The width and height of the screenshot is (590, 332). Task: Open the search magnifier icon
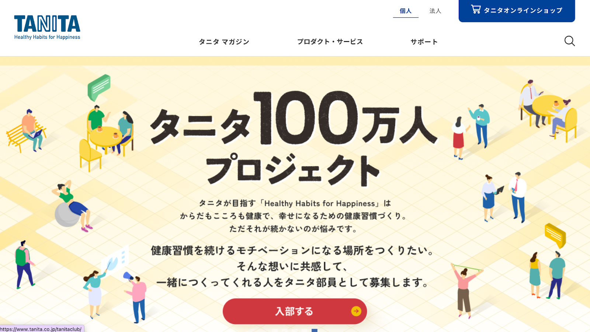pos(569,41)
